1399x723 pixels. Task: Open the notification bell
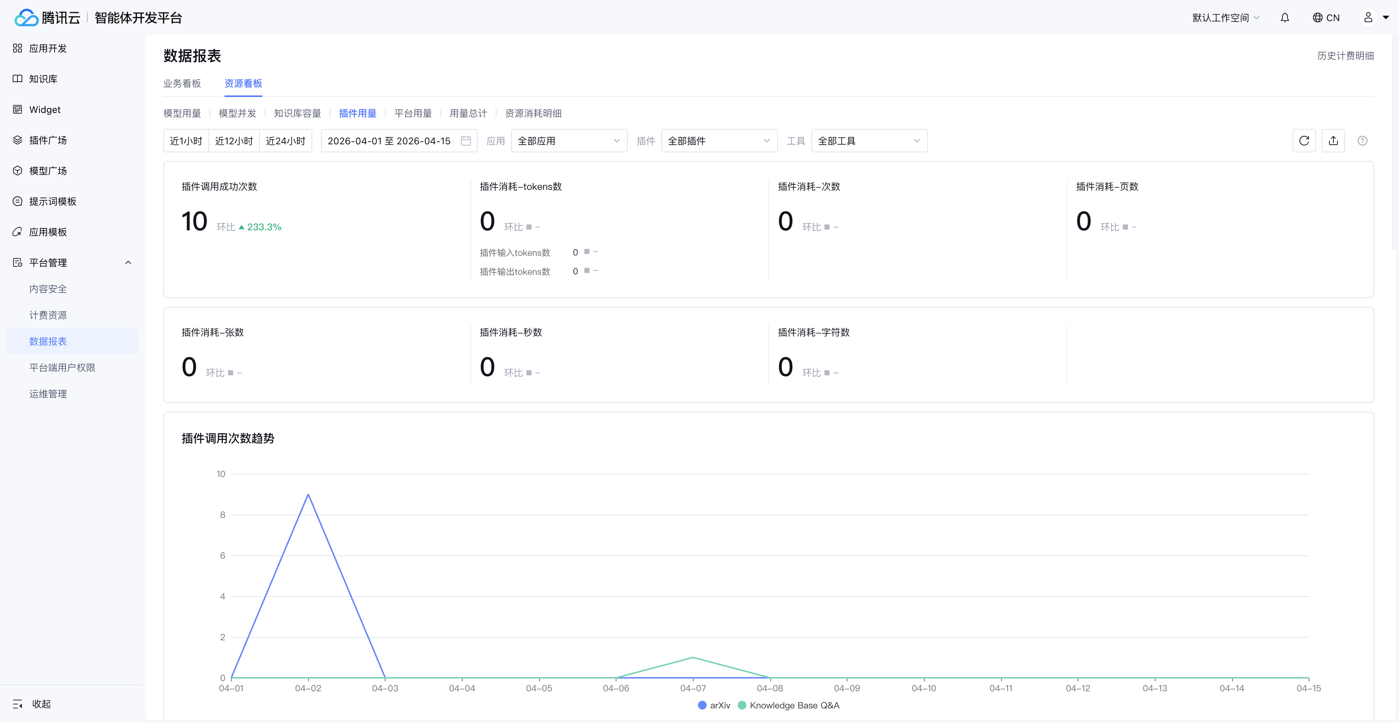[1284, 17]
